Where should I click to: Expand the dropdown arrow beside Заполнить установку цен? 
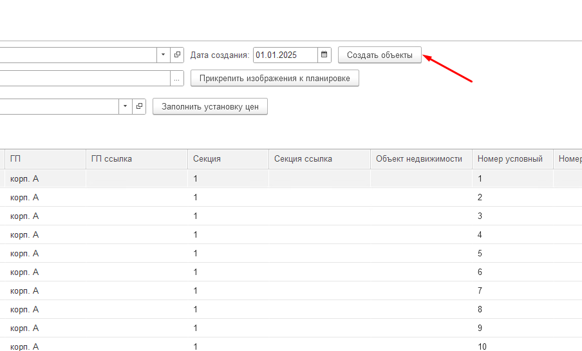(125, 107)
